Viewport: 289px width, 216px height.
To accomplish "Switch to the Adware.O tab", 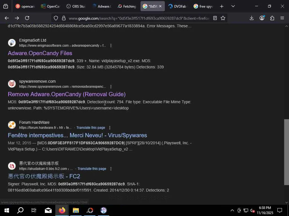I will tap(102, 6).
